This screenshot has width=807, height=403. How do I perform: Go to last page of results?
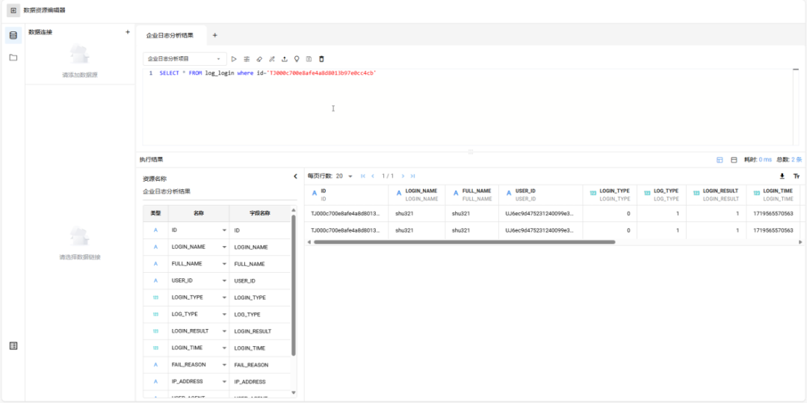pos(412,176)
